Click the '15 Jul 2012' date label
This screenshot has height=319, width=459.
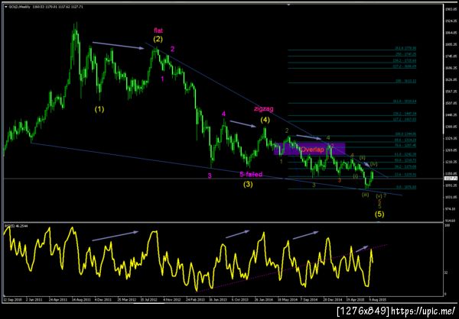(148, 300)
